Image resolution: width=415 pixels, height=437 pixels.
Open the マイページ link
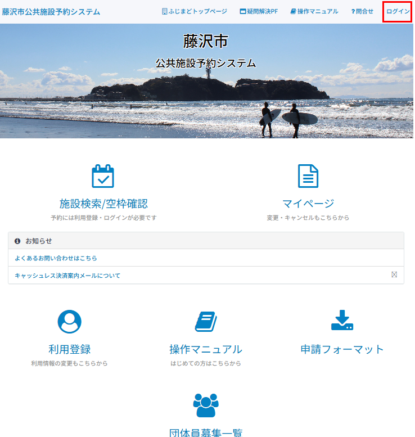pyautogui.click(x=308, y=204)
